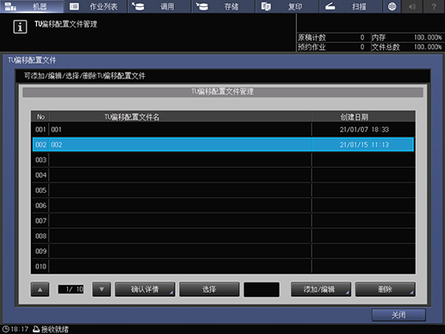Image resolution: width=445 pixels, height=334 pixels.
Task: Switch to the 作业列表 tab
Action: pos(96,6)
